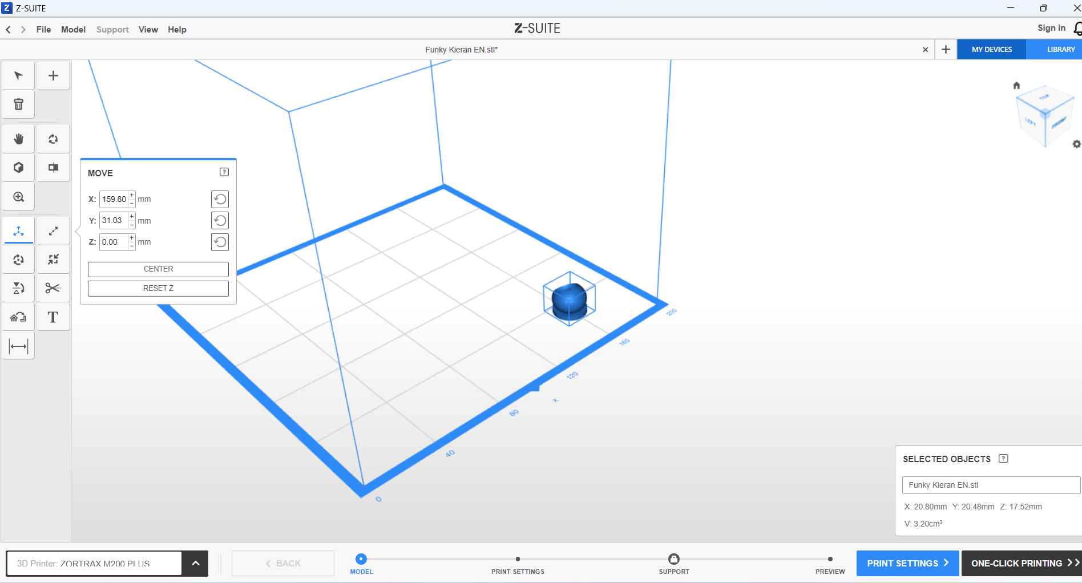Select the Mirror tool icon
This screenshot has height=583, width=1082.
(18, 288)
